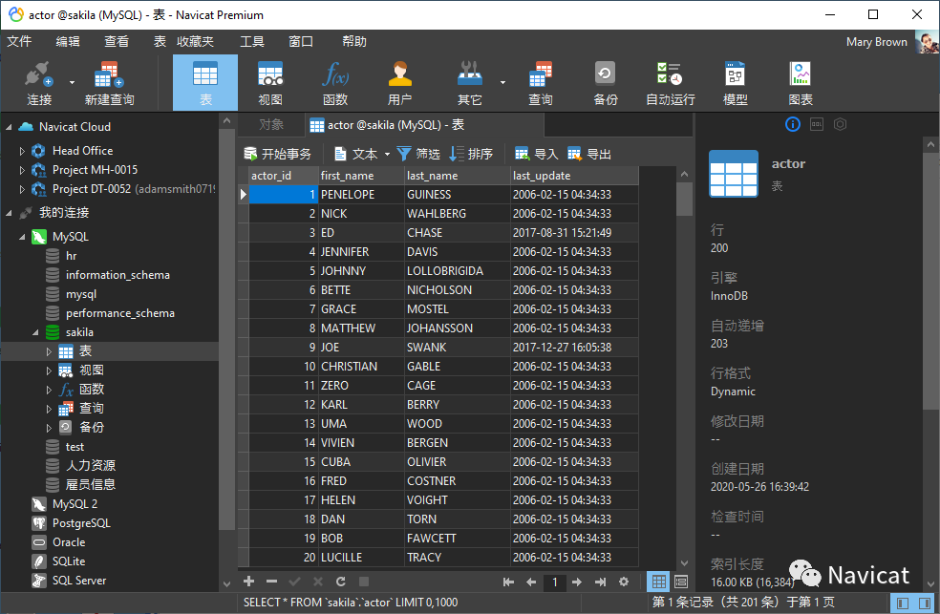Switch to form view
The image size is (940, 614).
click(x=681, y=581)
